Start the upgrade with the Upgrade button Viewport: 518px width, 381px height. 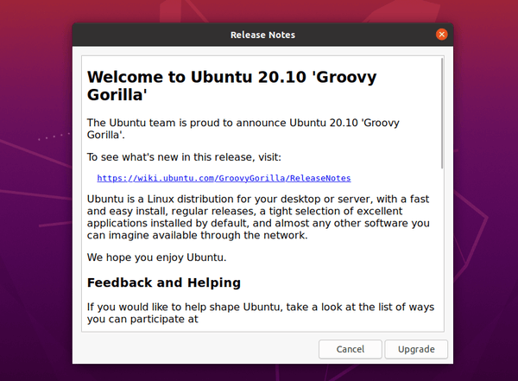416,349
